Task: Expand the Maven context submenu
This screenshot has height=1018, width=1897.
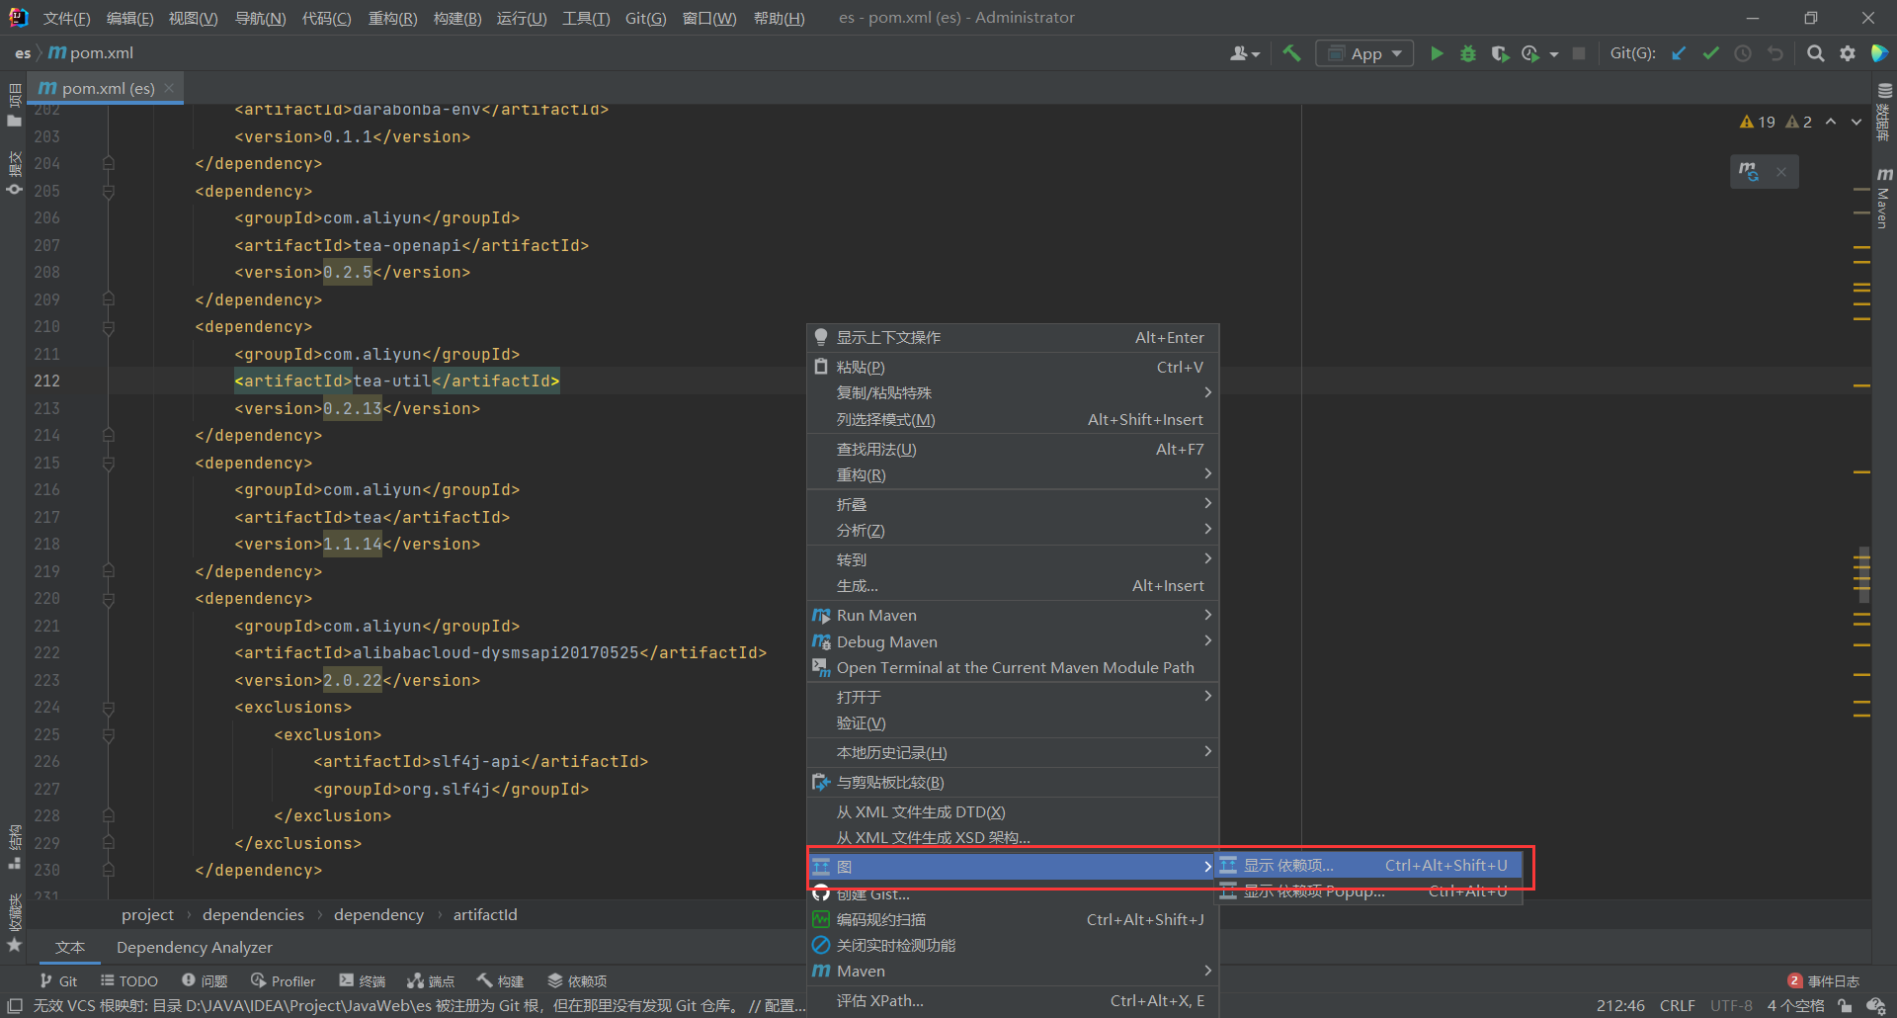Action: tap(1013, 971)
